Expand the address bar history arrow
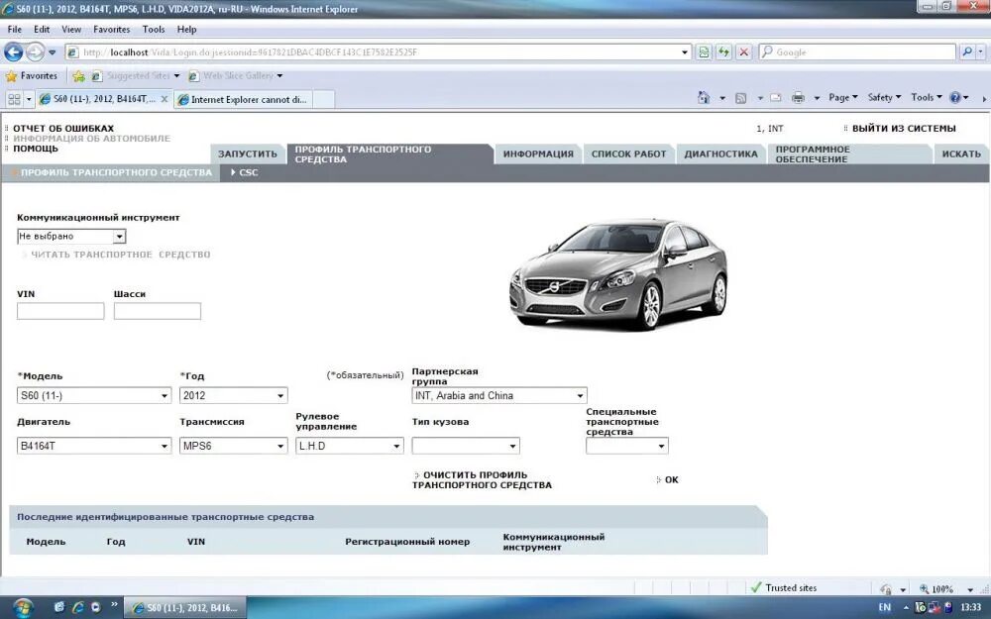Image resolution: width=991 pixels, height=619 pixels. tap(685, 52)
